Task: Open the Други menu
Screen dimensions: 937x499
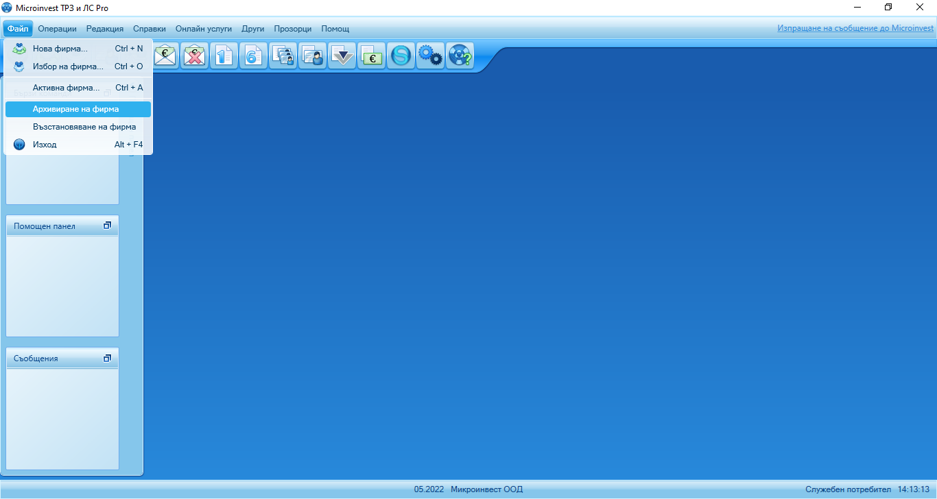Action: coord(253,29)
